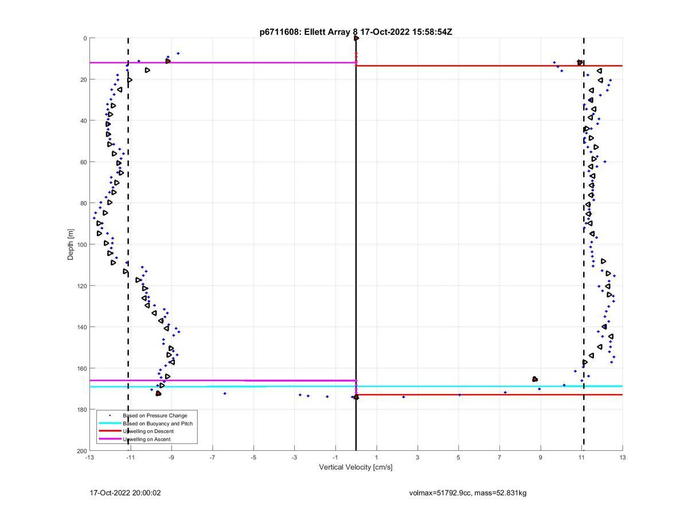
Task: Click the positive x-axis tick label "13"
Action: tap(623, 457)
